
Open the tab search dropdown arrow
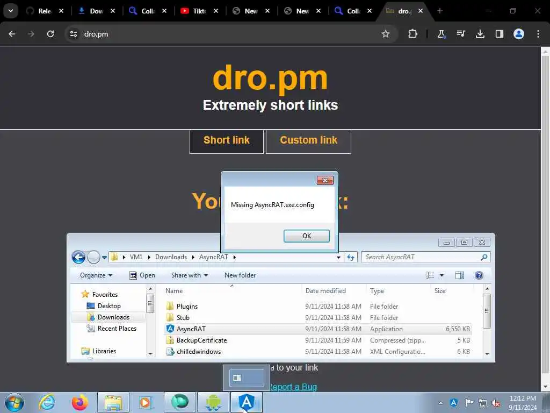point(11,11)
